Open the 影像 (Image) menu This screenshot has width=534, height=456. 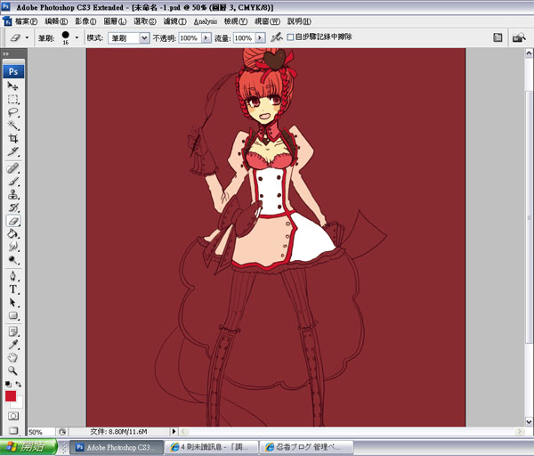pos(85,21)
